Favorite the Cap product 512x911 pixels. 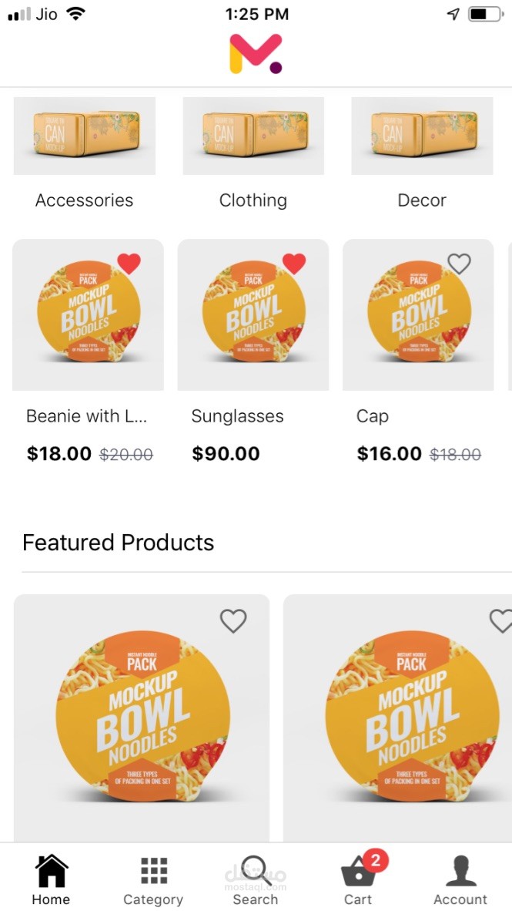[459, 264]
